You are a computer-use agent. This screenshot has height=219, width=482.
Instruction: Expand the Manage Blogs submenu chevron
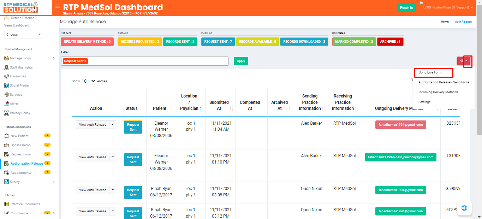tap(54, 58)
